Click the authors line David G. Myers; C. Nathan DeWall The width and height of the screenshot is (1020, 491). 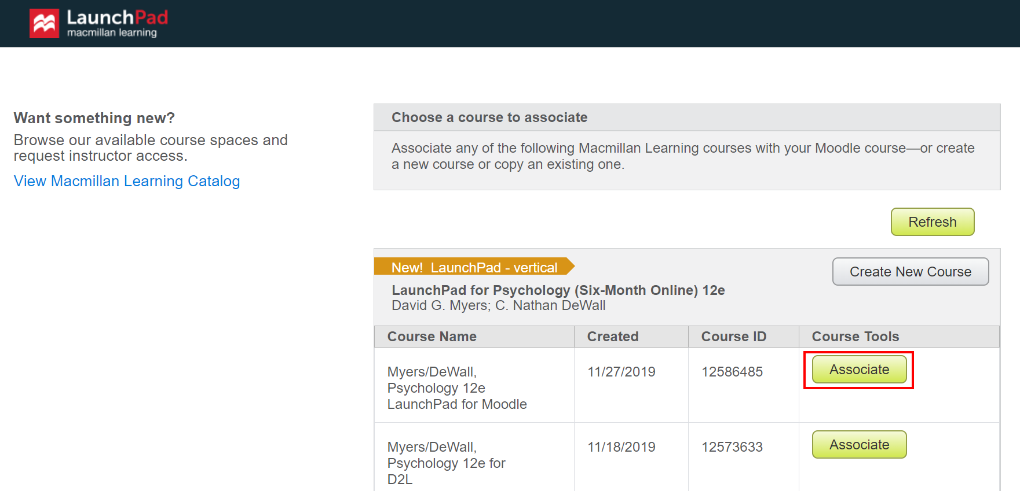499,305
